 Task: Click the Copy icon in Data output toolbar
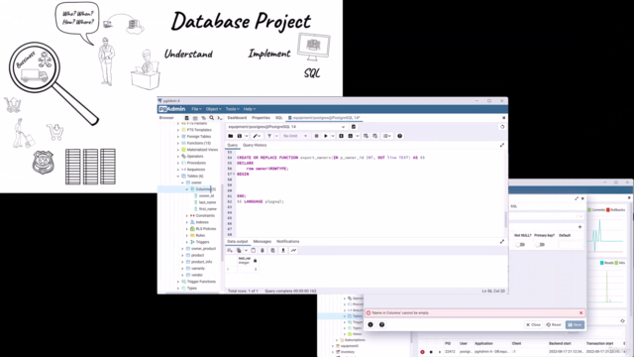point(239,251)
